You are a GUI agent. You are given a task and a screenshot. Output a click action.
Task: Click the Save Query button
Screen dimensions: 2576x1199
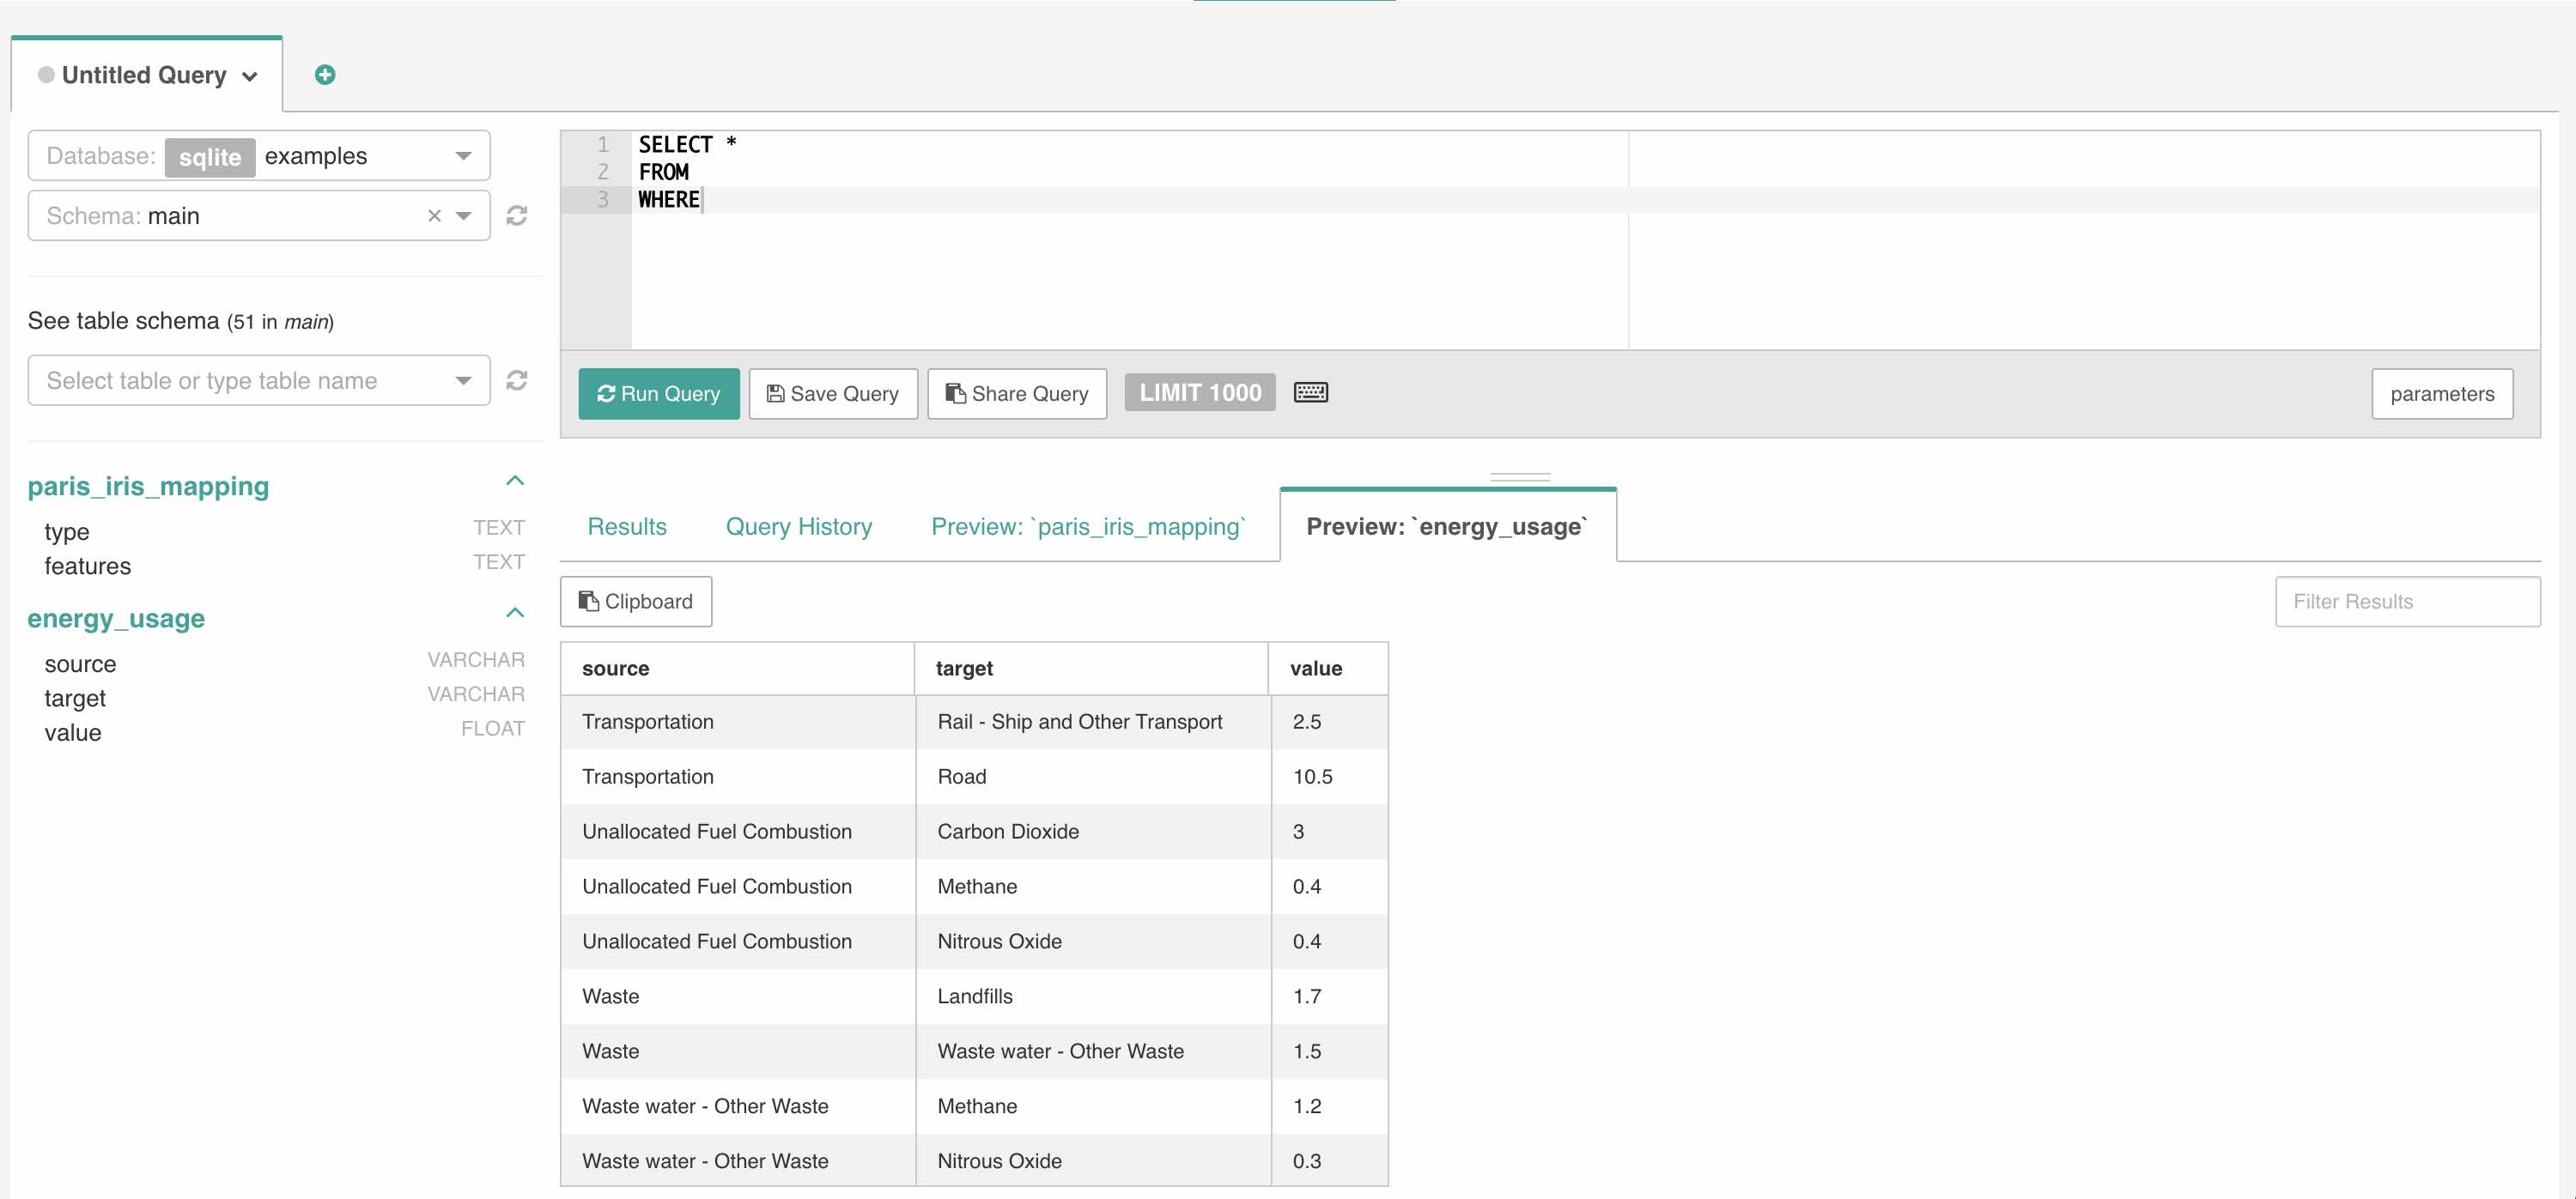(832, 394)
